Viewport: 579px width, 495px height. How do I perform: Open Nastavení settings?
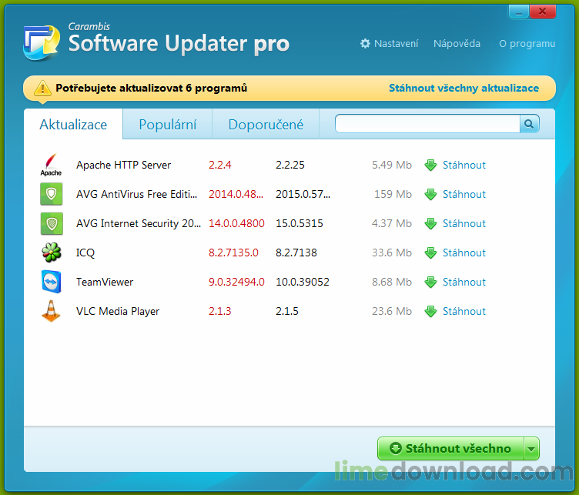[x=390, y=44]
